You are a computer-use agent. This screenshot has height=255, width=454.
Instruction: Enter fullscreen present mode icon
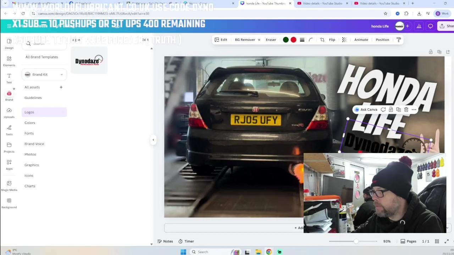[447, 242]
